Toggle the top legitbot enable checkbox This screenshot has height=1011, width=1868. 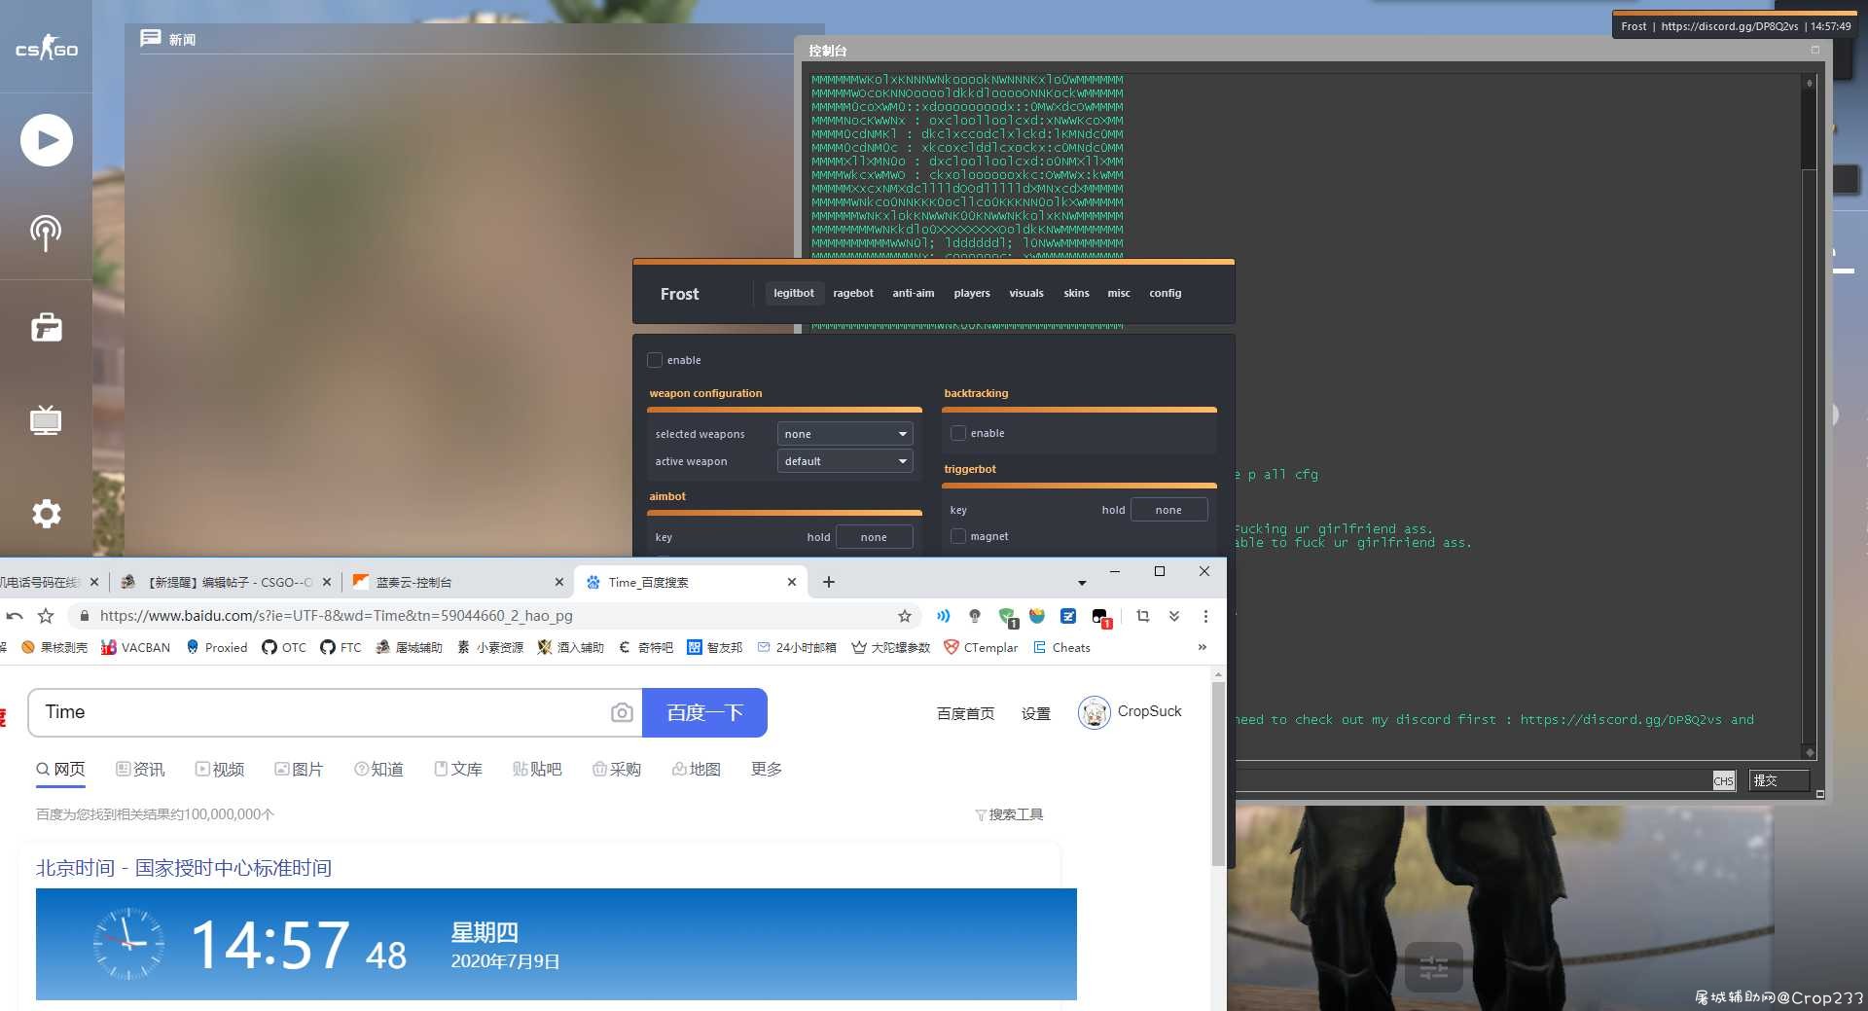pyautogui.click(x=655, y=360)
